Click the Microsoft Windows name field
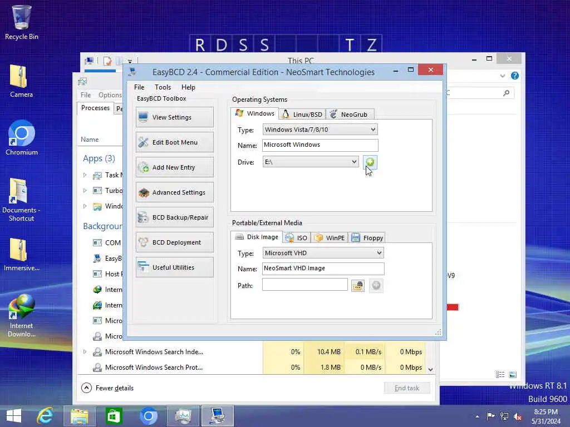 [x=320, y=145]
